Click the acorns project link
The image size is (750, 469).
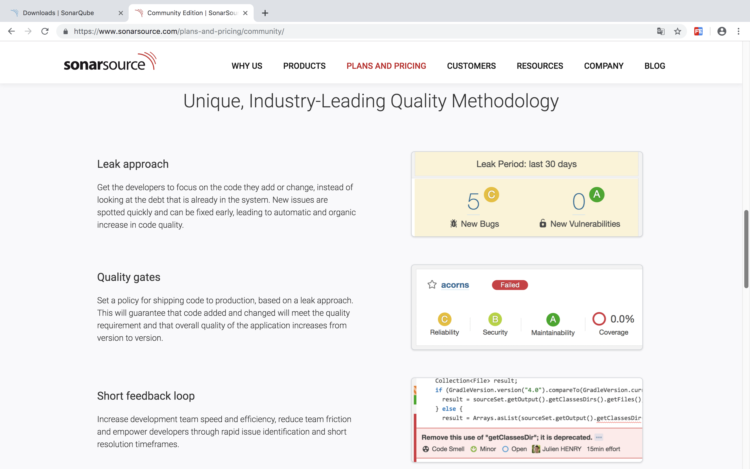click(x=455, y=285)
